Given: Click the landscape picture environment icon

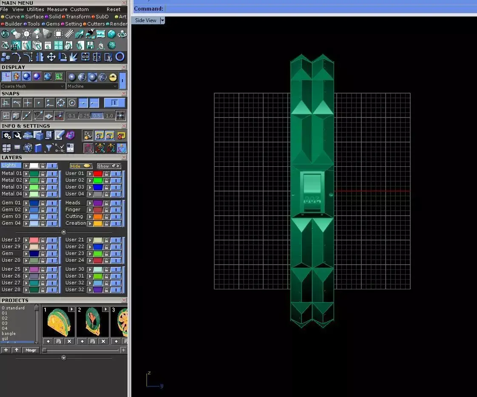Looking at the screenshot, I should [x=101, y=34].
